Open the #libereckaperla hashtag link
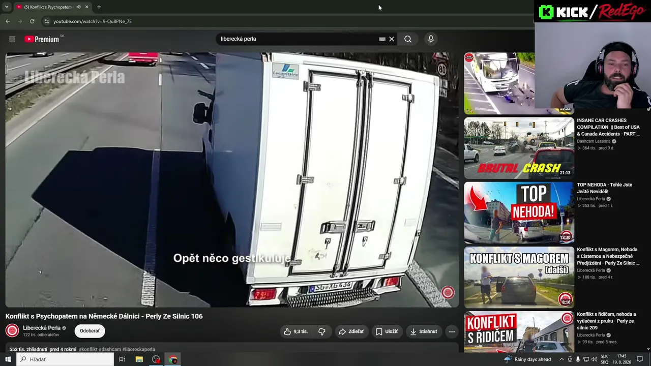651x366 pixels. (139, 350)
